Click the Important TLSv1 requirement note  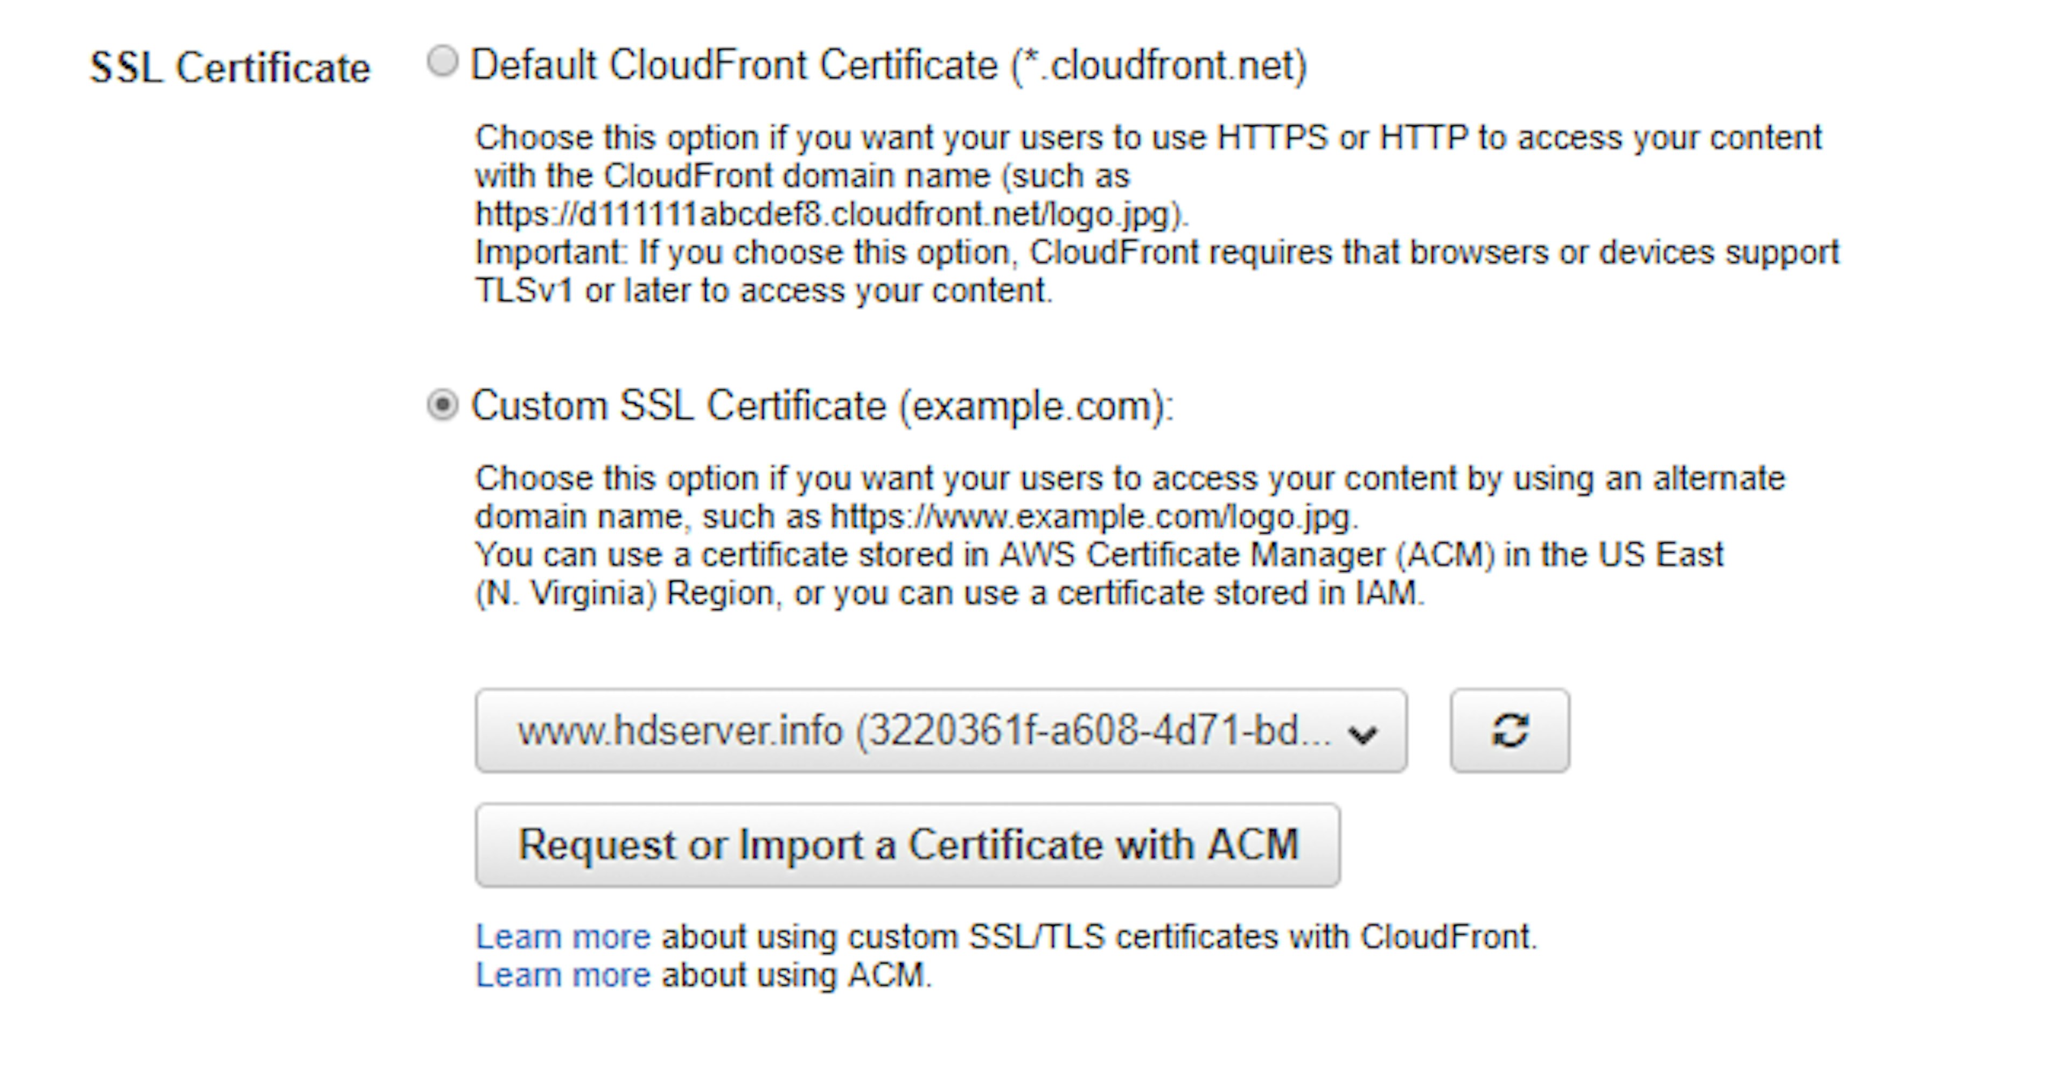pyautogui.click(x=1156, y=253)
